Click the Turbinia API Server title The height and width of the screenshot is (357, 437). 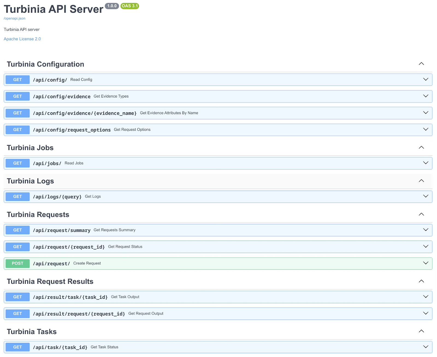point(54,9)
